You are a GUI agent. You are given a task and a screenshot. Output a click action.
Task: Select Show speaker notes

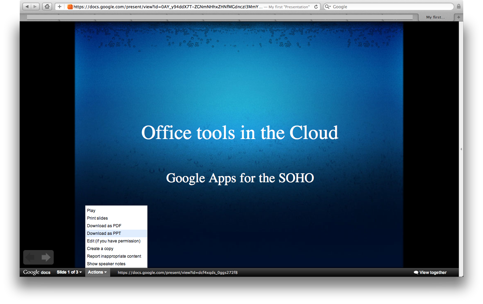point(116,264)
